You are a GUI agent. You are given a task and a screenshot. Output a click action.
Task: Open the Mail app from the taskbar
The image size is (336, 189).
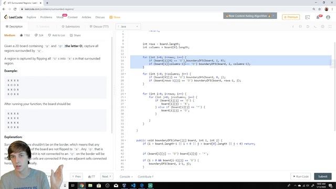[116, 185]
